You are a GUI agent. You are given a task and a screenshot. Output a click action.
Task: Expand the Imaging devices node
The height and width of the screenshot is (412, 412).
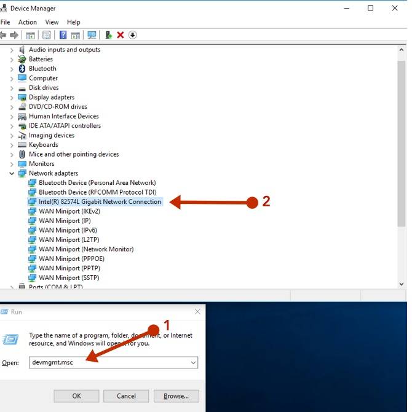point(12,136)
